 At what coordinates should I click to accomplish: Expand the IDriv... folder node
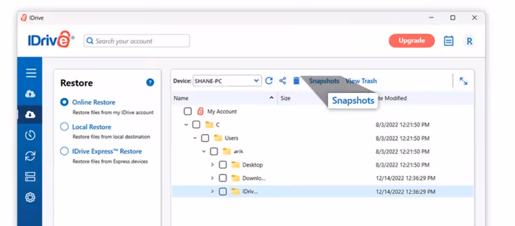coord(212,192)
